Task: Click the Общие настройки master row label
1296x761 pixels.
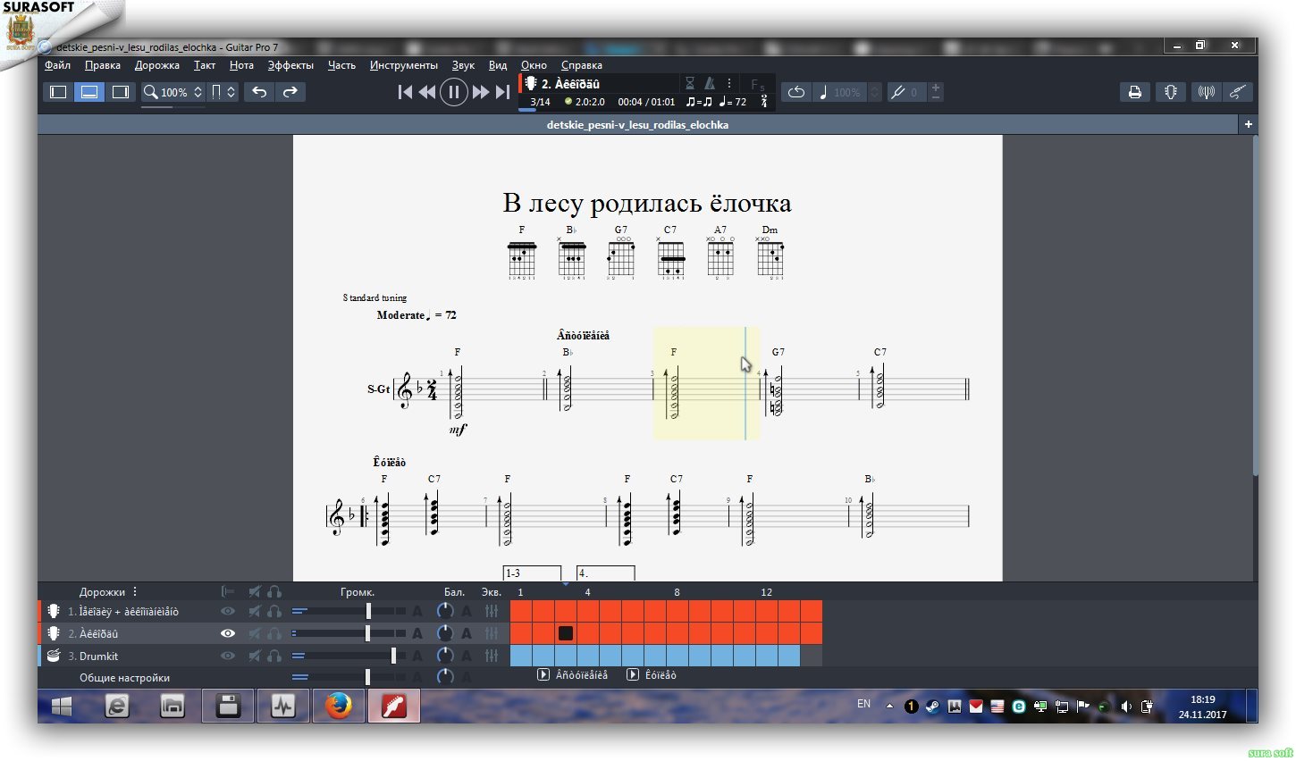Action: (124, 678)
